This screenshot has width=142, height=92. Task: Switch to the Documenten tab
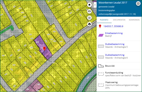[x=119, y=20]
